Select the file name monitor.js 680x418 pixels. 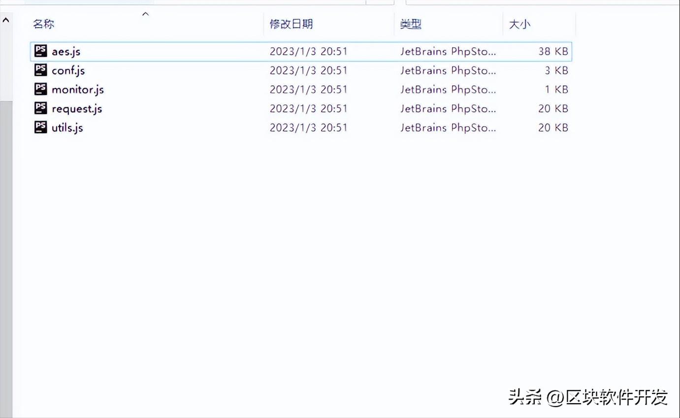(x=78, y=90)
